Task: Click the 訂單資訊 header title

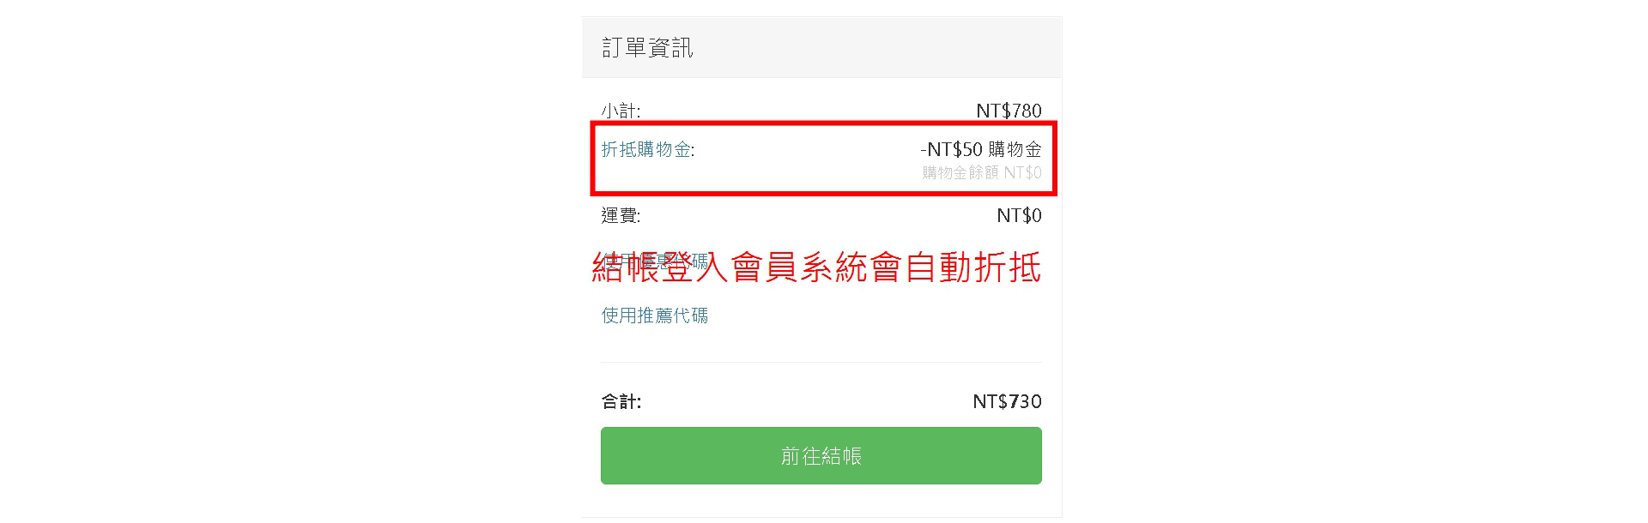Action: point(647,48)
